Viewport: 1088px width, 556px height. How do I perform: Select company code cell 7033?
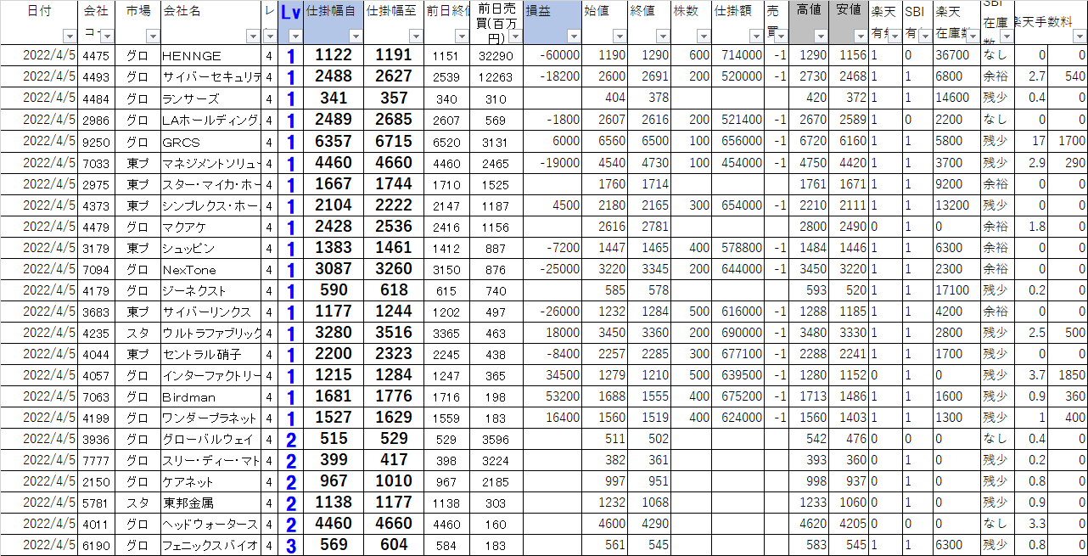[97, 162]
